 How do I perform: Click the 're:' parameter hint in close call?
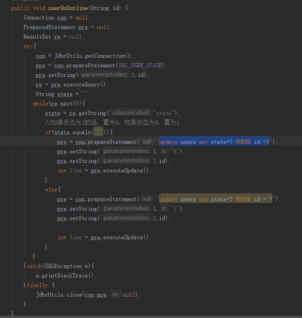pyautogui.click(x=116, y=294)
